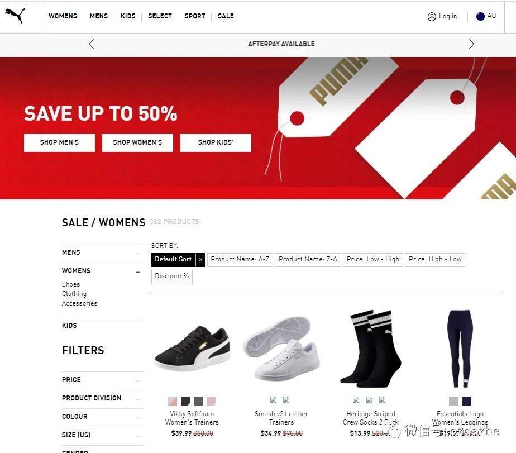Advance to next promo banner arrow
The width and height of the screenshot is (516, 453).
pos(471,44)
